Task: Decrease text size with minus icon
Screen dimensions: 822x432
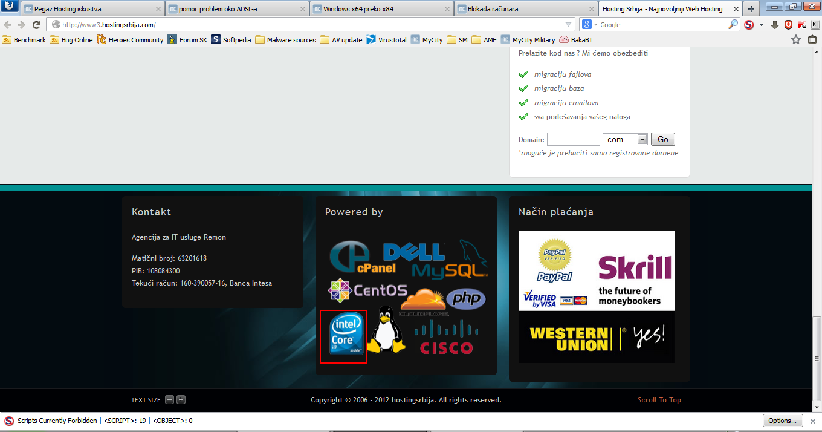Action: [169, 400]
